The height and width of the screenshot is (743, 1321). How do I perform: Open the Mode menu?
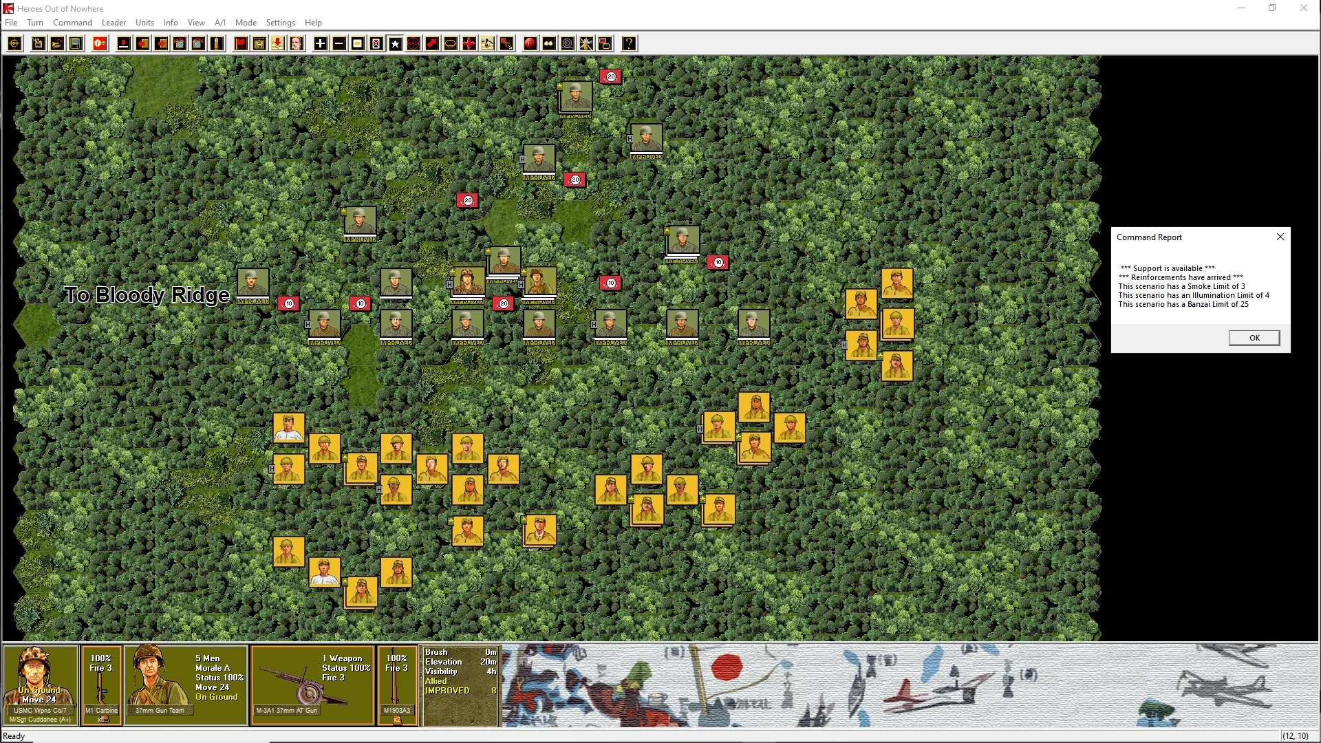[246, 23]
